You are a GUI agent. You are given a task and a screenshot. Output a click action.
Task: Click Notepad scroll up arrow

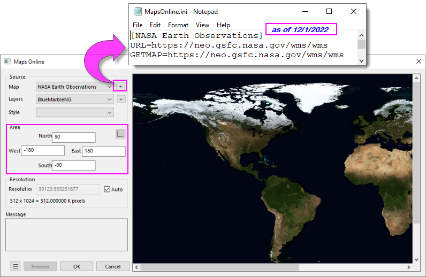pos(361,35)
